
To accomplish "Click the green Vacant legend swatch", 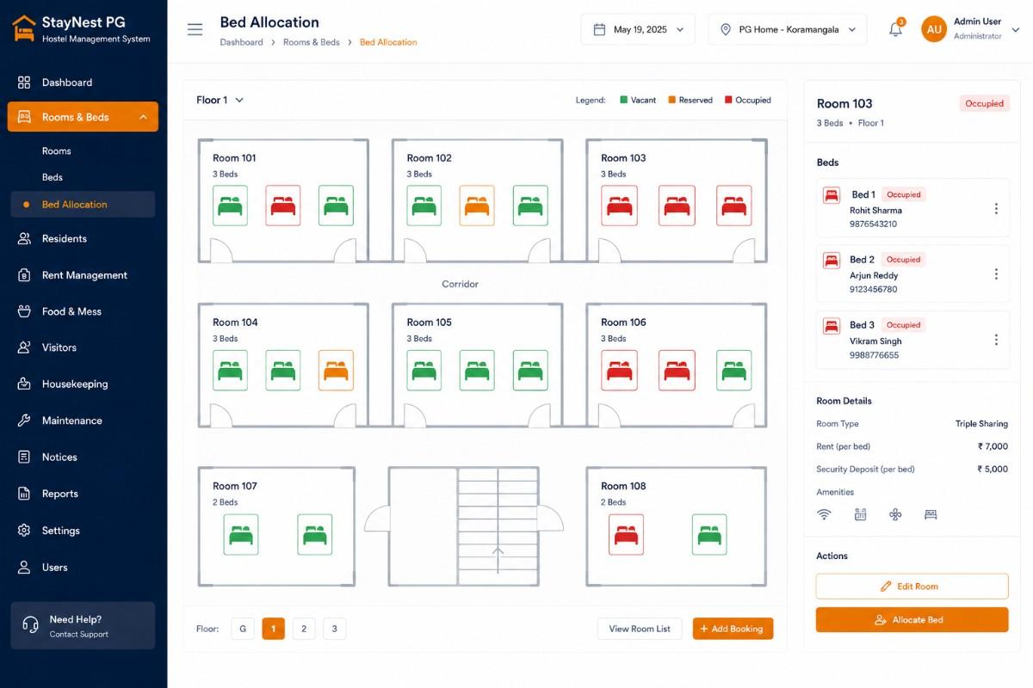I will coord(623,100).
